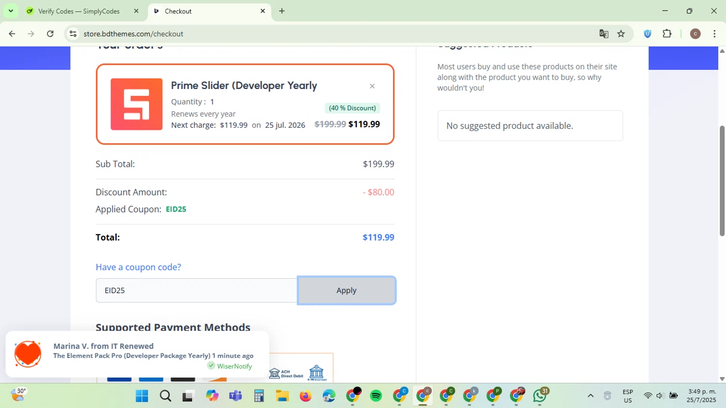726x408 pixels.
Task: Open the Calculator app in the taskbar
Action: pyautogui.click(x=259, y=396)
